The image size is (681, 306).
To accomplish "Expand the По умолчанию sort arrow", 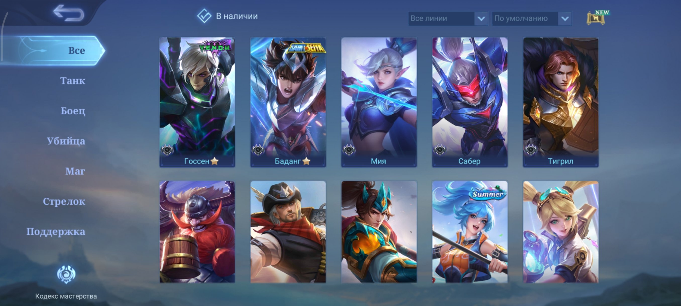I will click(x=565, y=19).
